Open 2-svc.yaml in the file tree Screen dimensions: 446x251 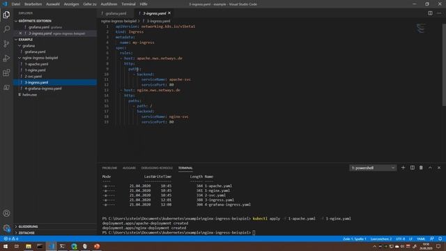pyautogui.click(x=33, y=76)
